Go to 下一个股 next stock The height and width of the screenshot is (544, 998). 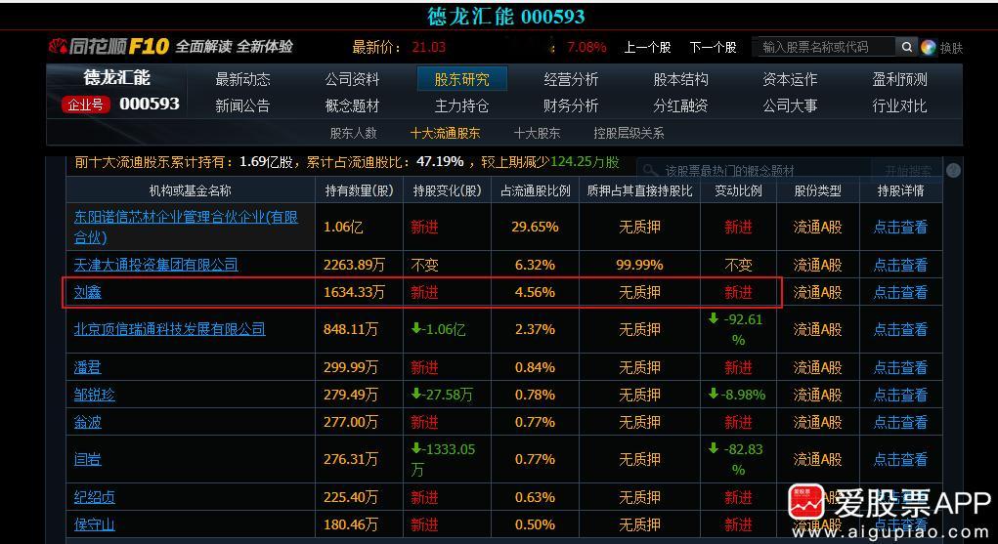(713, 47)
